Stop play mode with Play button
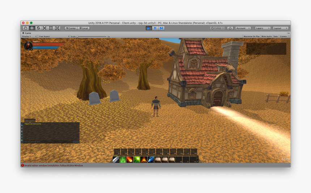The image size is (311, 193). [149, 28]
